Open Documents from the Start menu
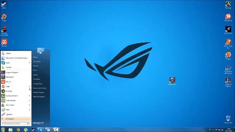Image resolution: width=235 pixels, height=132 pixels. click(x=37, y=62)
